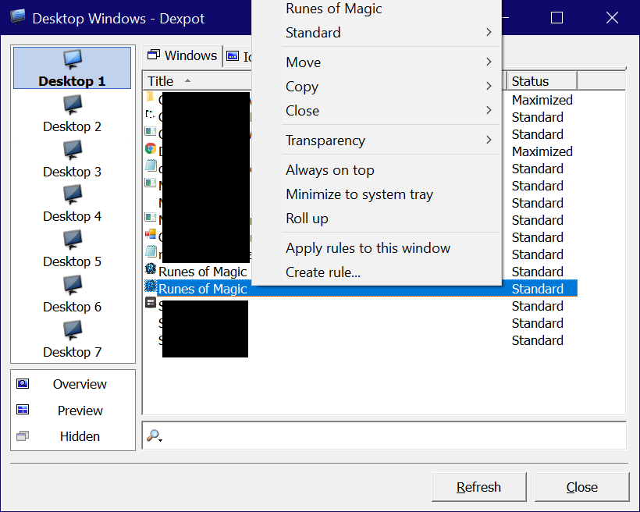Click the Desktop 7 monitor icon
This screenshot has height=512, width=640.
pyautogui.click(x=72, y=332)
